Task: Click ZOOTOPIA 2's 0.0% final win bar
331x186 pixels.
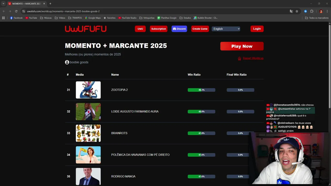Action: pyautogui.click(x=240, y=90)
